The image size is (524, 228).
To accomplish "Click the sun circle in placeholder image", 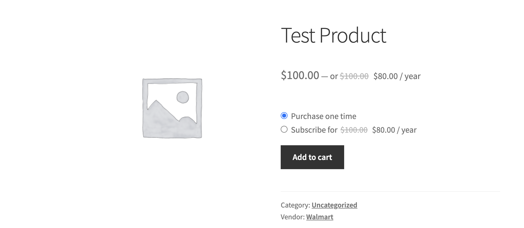I will [x=183, y=97].
